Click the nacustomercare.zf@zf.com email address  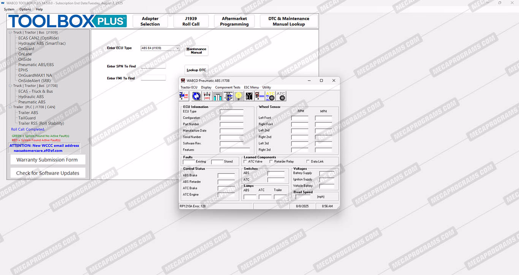38,151
